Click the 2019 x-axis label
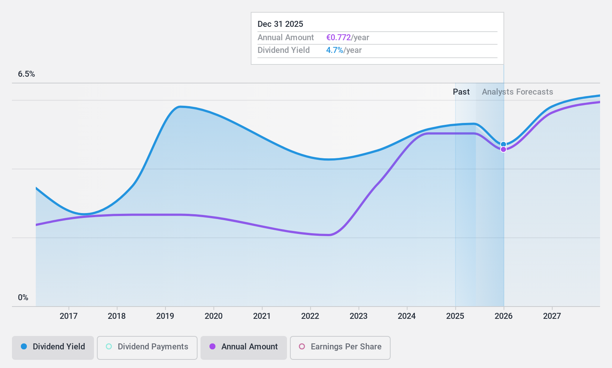The height and width of the screenshot is (368, 612). 165,316
